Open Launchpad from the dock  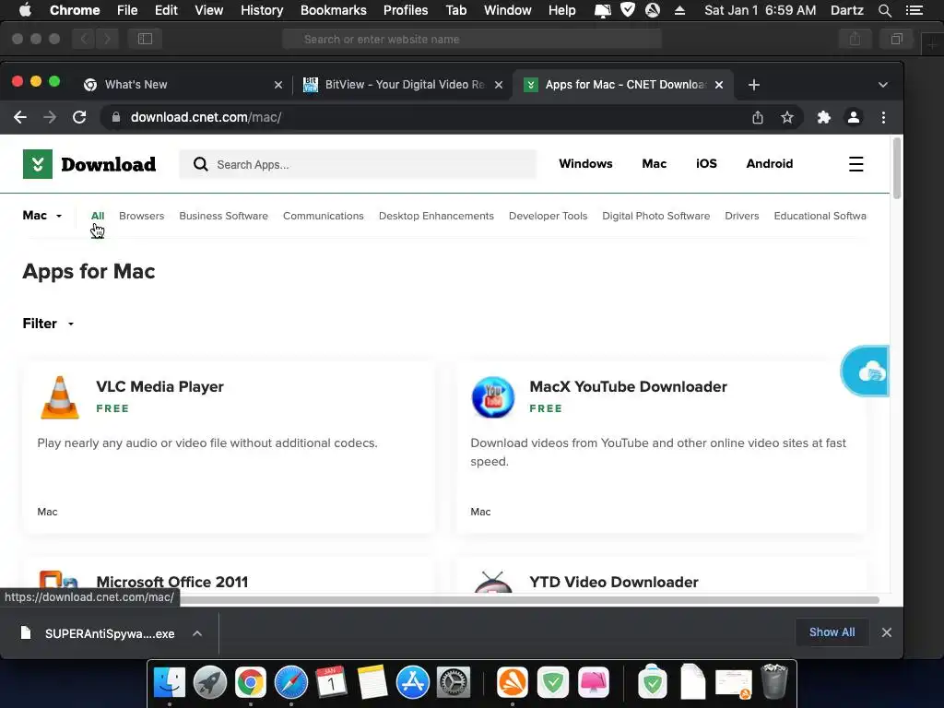(x=209, y=682)
